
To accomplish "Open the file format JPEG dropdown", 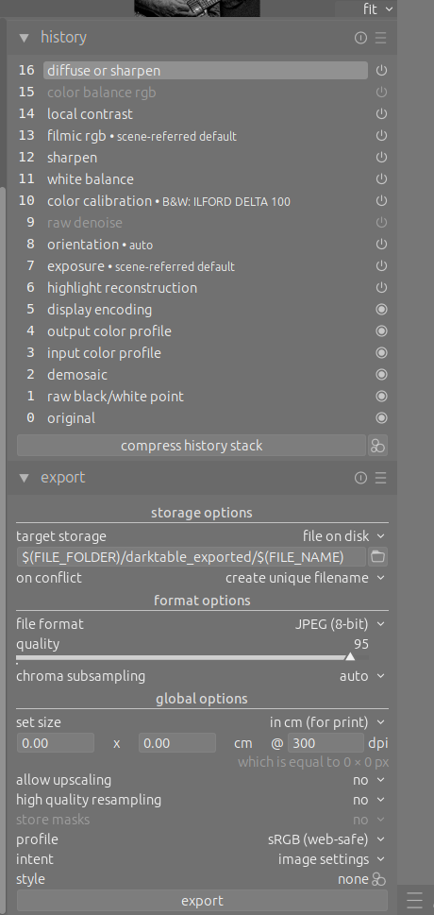I will pos(340,624).
